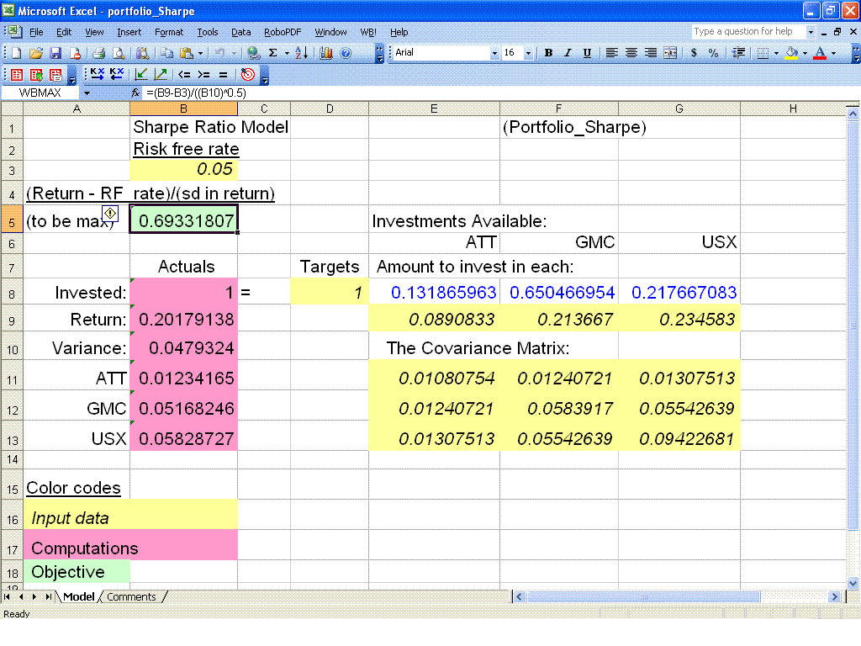Click the Insert Function fx button
Viewport: 861px width, 646px height.
[x=135, y=93]
